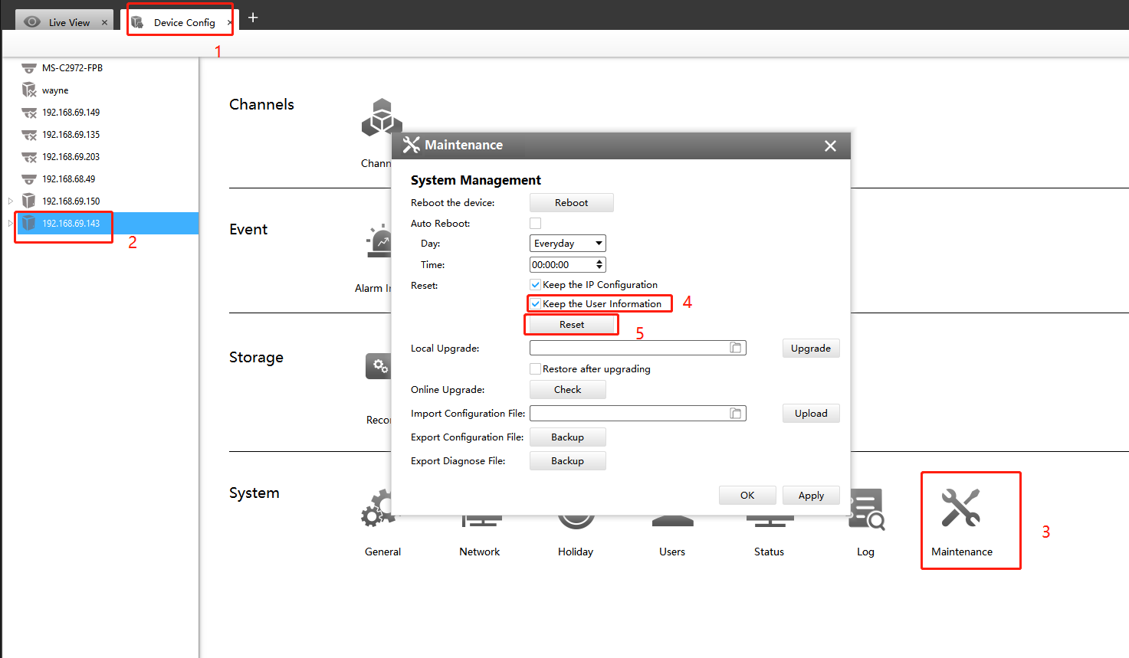
Task: Adjust the Time spinner arrows
Action: (x=599, y=265)
